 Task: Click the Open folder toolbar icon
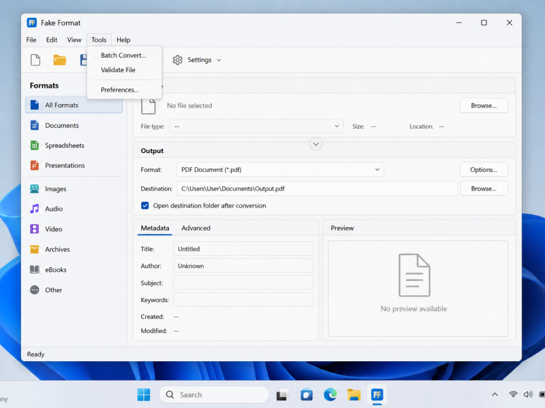[x=60, y=60]
